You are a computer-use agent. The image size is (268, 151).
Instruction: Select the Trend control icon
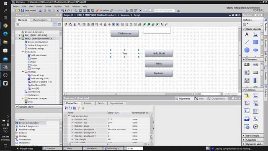[x=255, y=95]
